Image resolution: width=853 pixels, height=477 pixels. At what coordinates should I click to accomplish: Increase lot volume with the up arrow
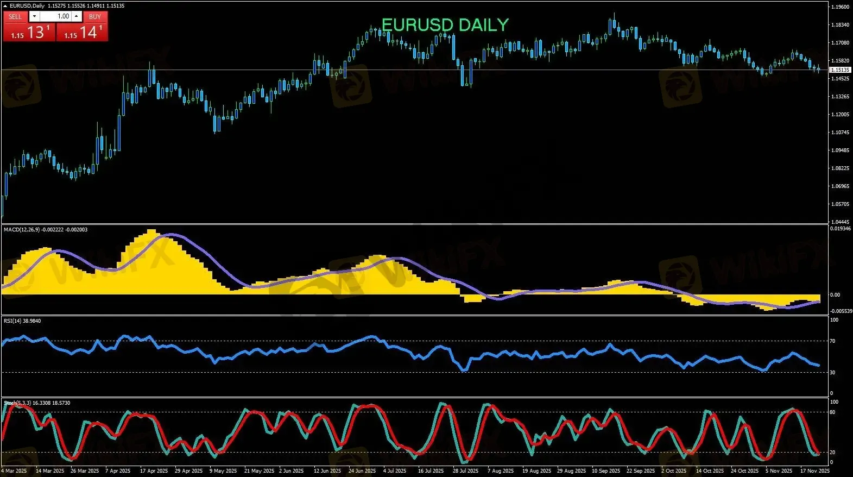[x=77, y=16]
